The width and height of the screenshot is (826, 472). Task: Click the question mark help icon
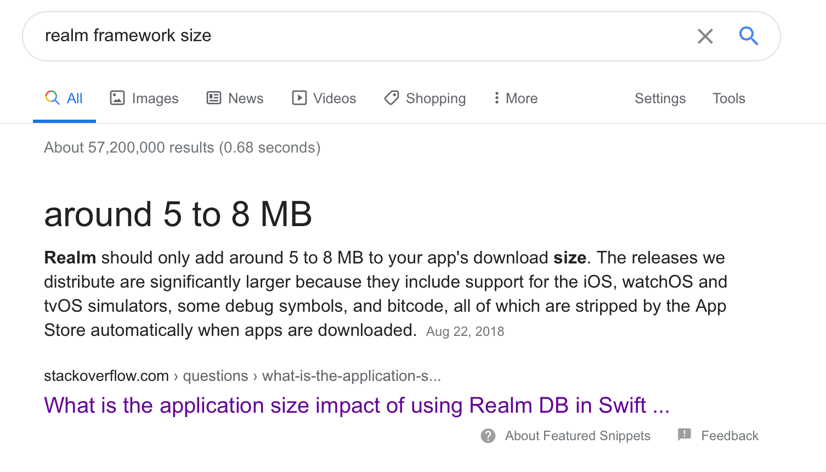[488, 436]
